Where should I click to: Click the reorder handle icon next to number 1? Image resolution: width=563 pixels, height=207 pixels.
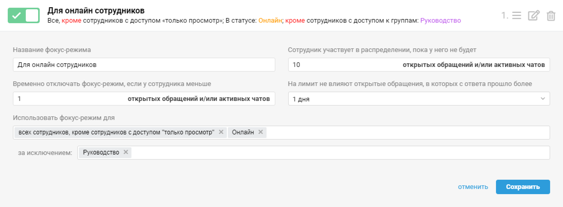tap(517, 15)
